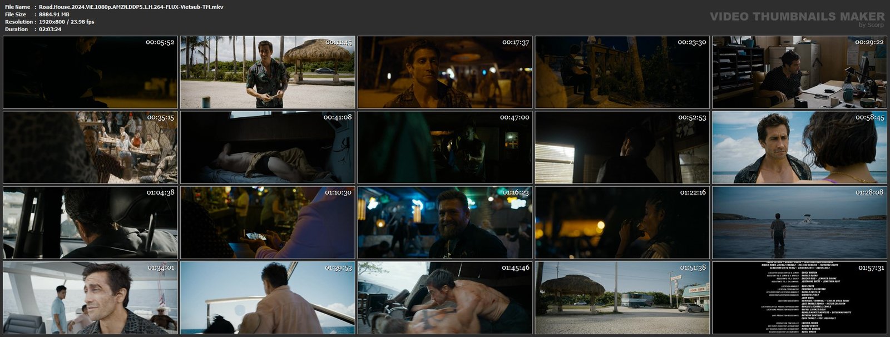
Task: Select the duration value 02:03:24
Action: (50, 29)
